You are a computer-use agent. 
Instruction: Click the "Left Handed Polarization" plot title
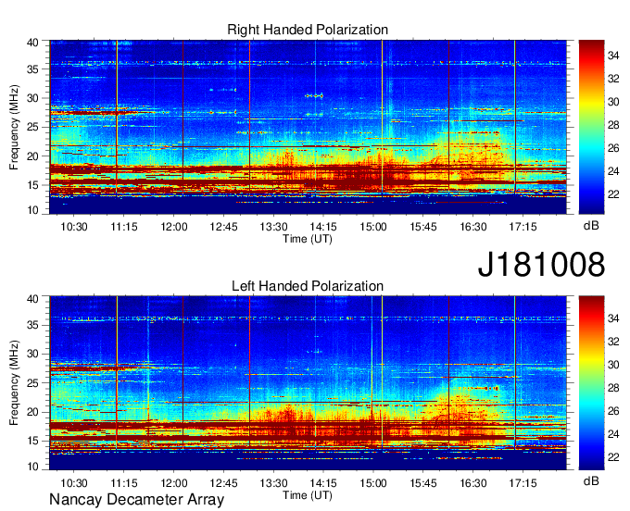(308, 286)
